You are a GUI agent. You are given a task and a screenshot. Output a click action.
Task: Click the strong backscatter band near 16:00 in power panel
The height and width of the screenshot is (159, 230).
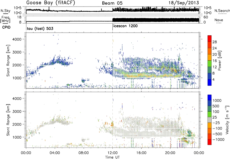pos(141,75)
